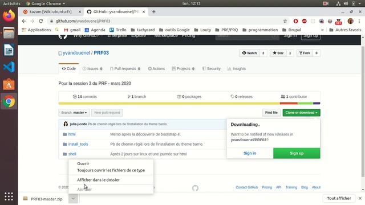View the 14 commits link
365x205 pixels.
coord(85,97)
